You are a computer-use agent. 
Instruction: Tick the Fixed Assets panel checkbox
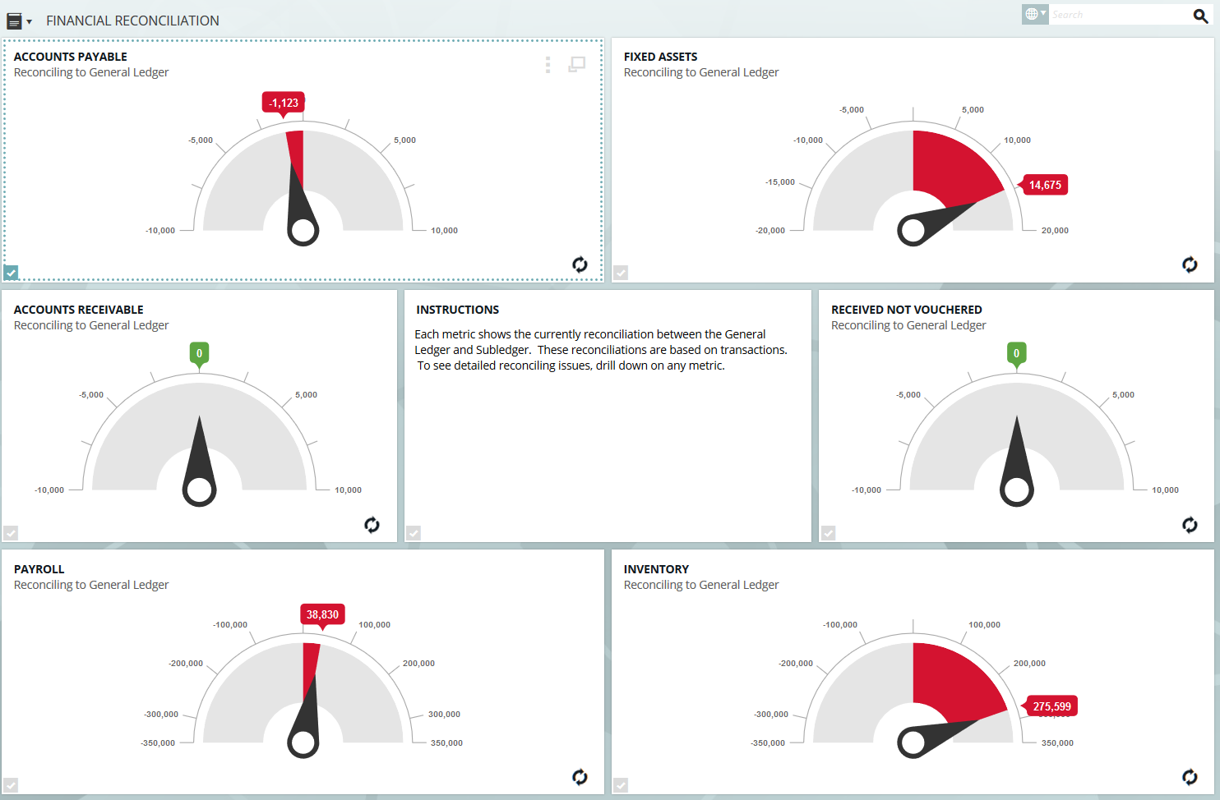tap(621, 273)
